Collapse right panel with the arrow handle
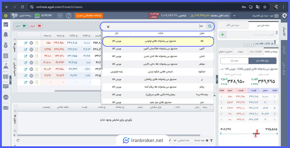 [217, 79]
